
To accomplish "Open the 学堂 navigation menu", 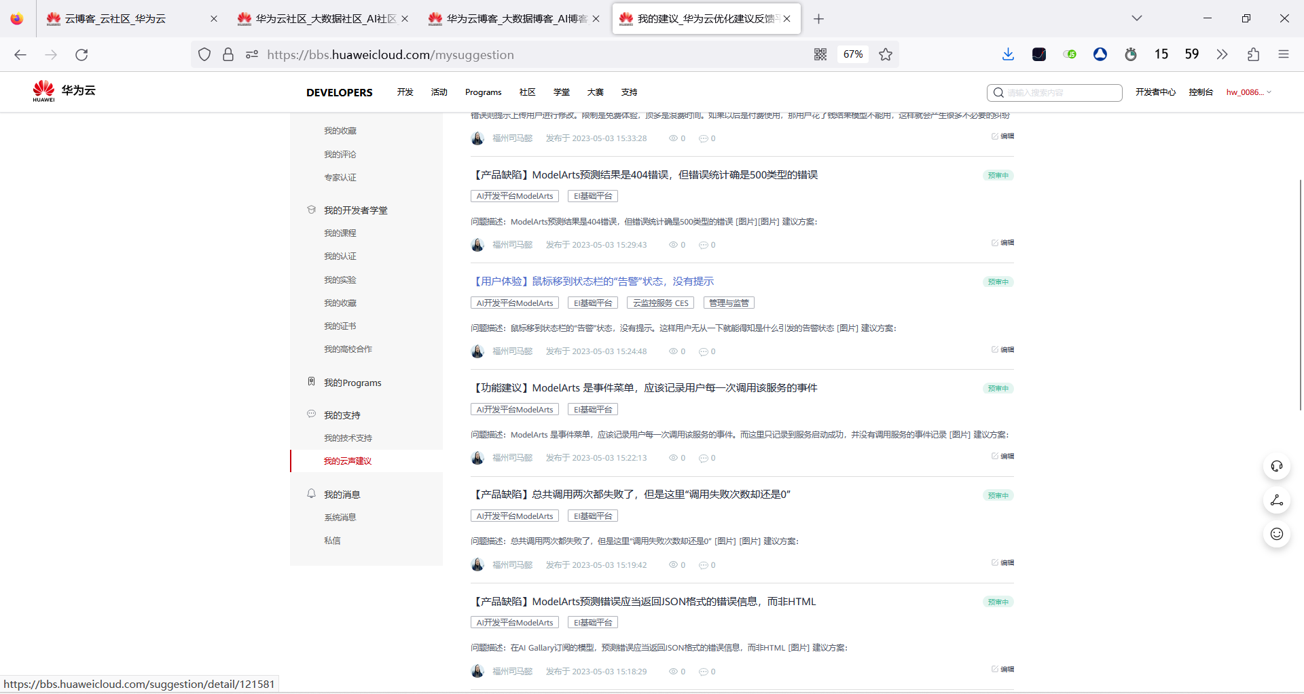I will tap(562, 92).
